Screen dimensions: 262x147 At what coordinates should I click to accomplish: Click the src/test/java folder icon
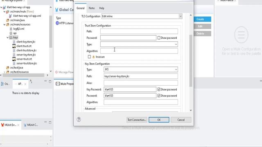coord(7,68)
